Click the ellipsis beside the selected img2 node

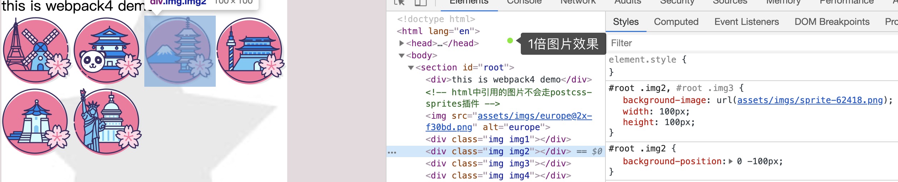(x=392, y=152)
